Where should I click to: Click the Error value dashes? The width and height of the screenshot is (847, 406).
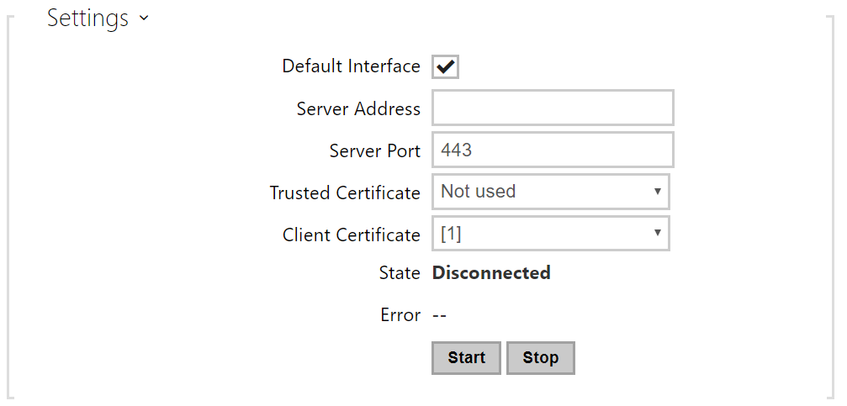pos(439,315)
